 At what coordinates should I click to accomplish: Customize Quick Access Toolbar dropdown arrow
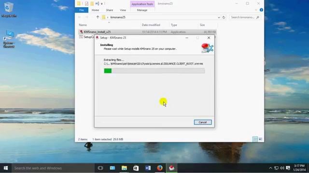102,3
